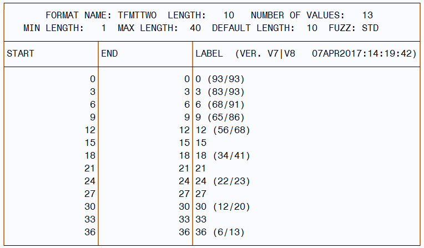Select label cell "18 (34/41)"
This screenshot has width=424, height=248.
[x=223, y=156]
